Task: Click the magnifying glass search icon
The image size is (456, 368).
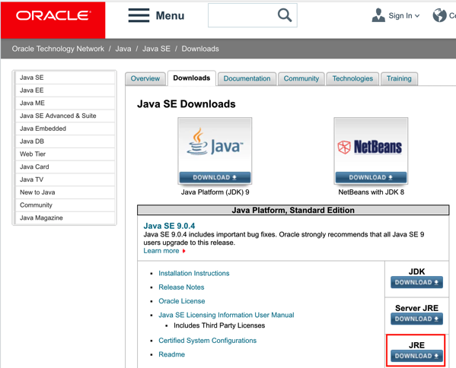Action: coord(285,15)
